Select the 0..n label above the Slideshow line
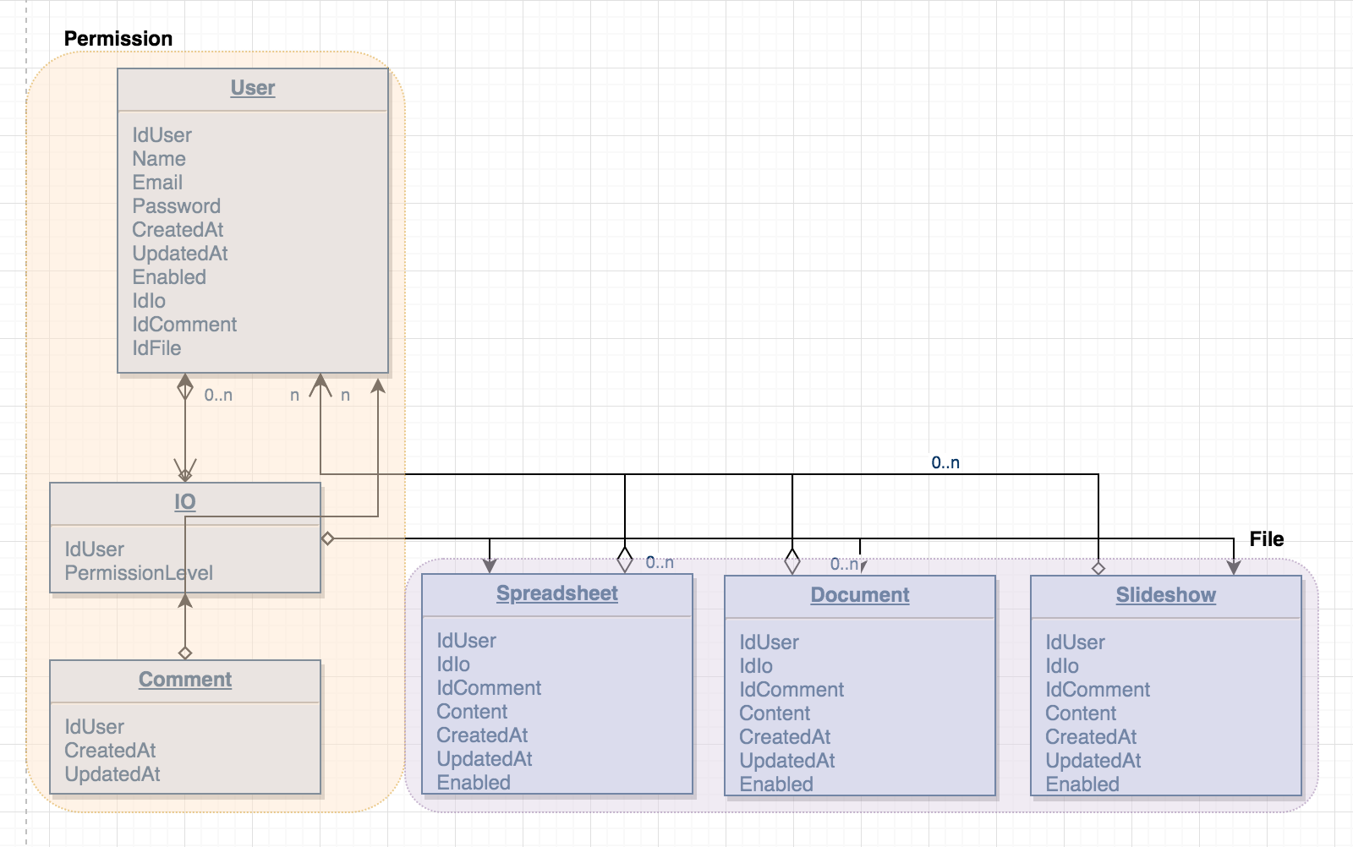 pos(945,462)
